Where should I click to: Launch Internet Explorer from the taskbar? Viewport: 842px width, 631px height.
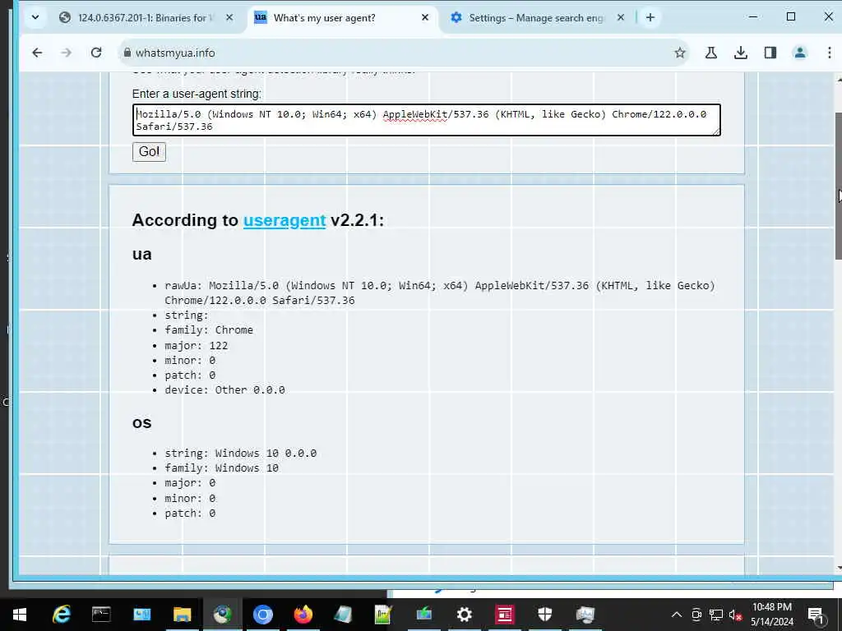[61, 615]
